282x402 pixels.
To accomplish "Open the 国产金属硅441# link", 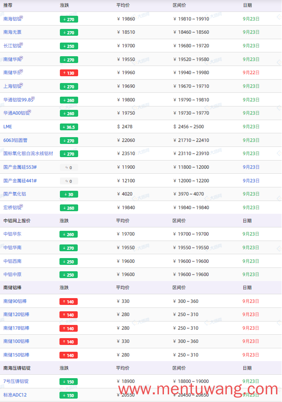I will click(x=20, y=181).
